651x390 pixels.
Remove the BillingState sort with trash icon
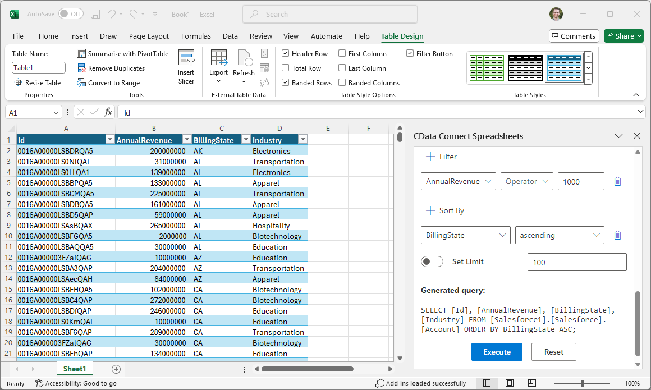tap(617, 235)
